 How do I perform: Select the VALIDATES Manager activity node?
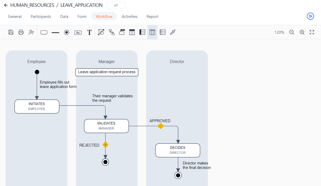(106, 126)
